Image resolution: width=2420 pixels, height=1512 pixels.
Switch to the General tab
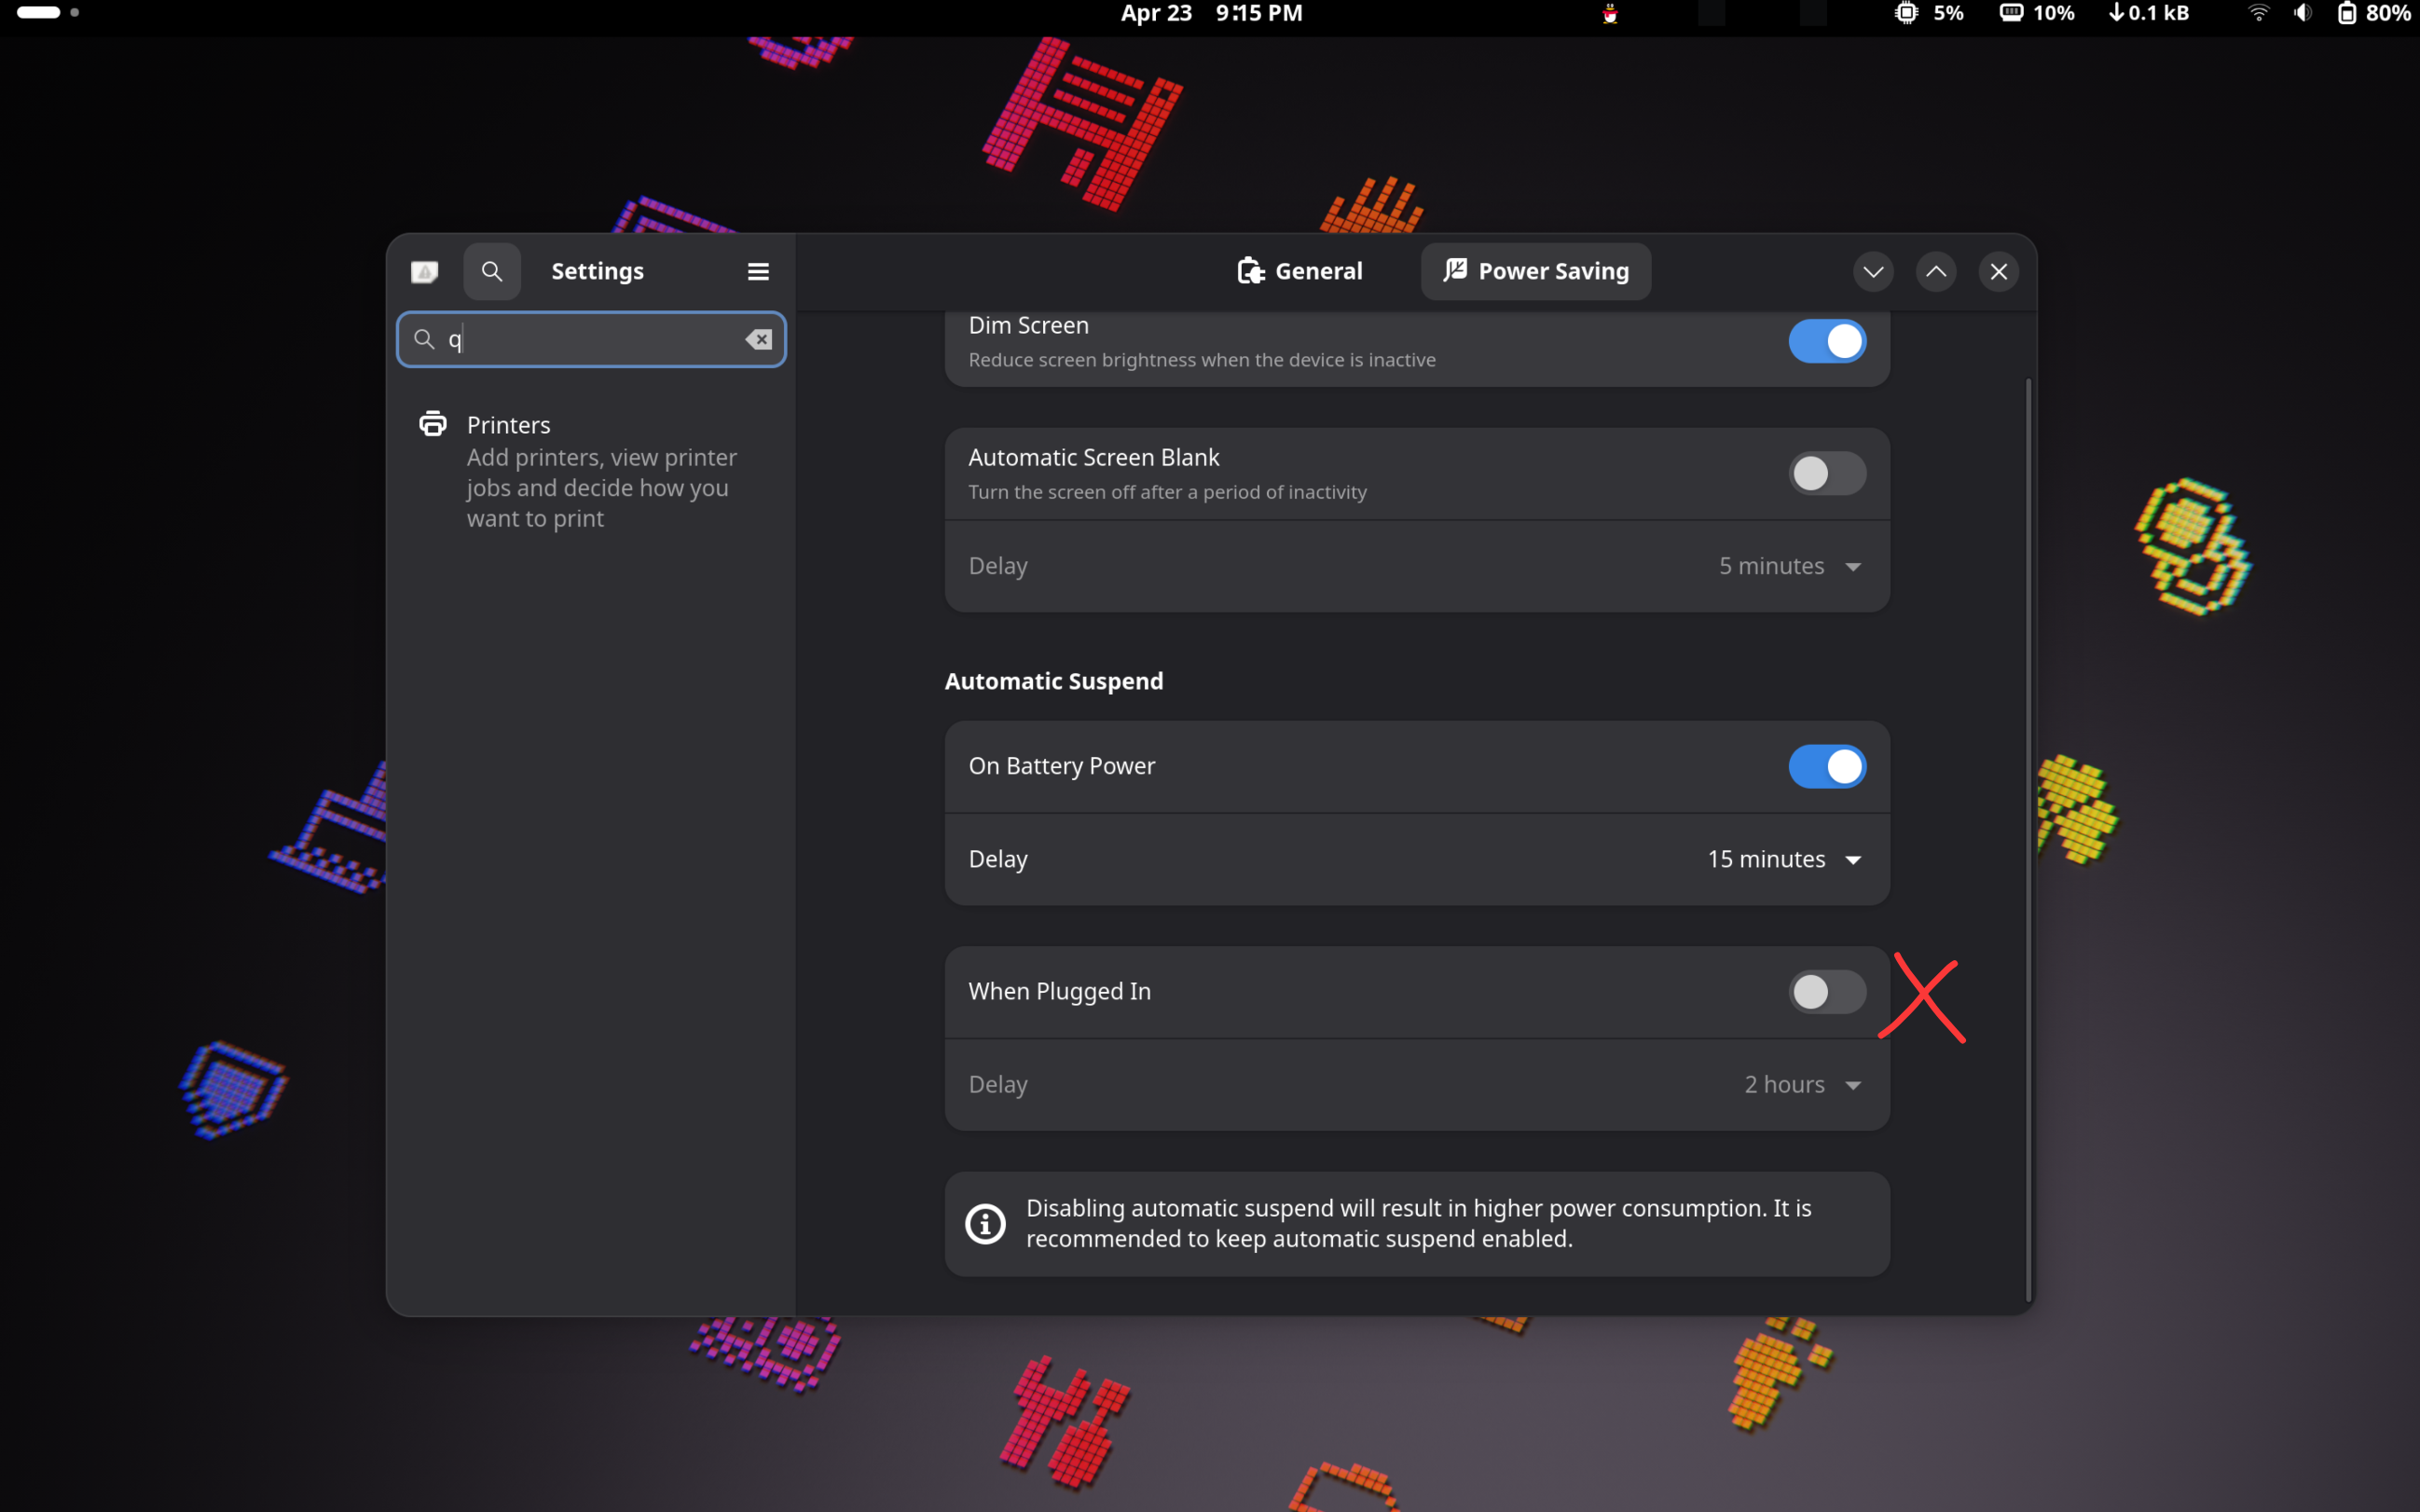[1299, 271]
